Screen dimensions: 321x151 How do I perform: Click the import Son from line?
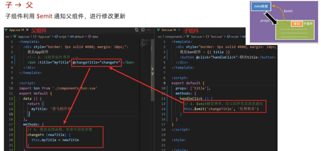[58, 88]
